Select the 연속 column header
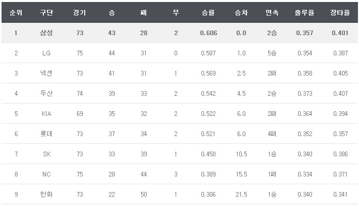359x207 pixels. click(x=272, y=12)
